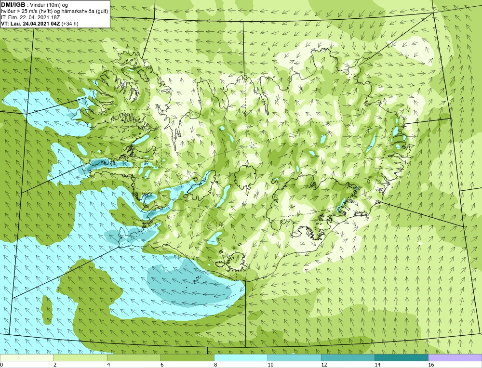The image size is (482, 368).
Task: Click the legend label '12'
Action: click(x=324, y=365)
